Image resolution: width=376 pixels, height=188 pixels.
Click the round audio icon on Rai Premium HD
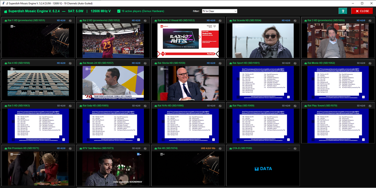coord(70,148)
